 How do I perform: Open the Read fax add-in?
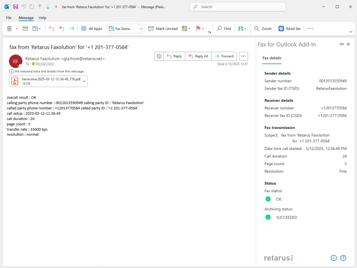[290, 28]
